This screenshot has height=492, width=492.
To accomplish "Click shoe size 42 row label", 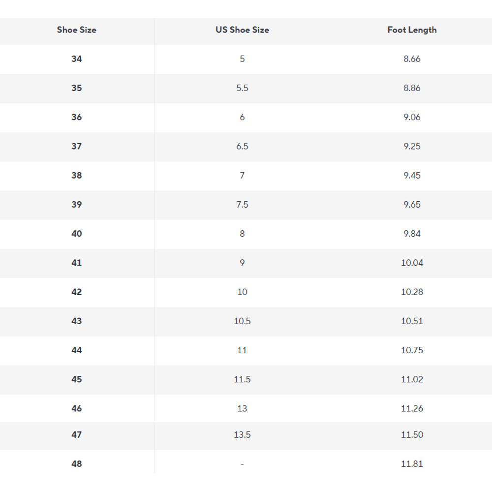I will pos(77,292).
